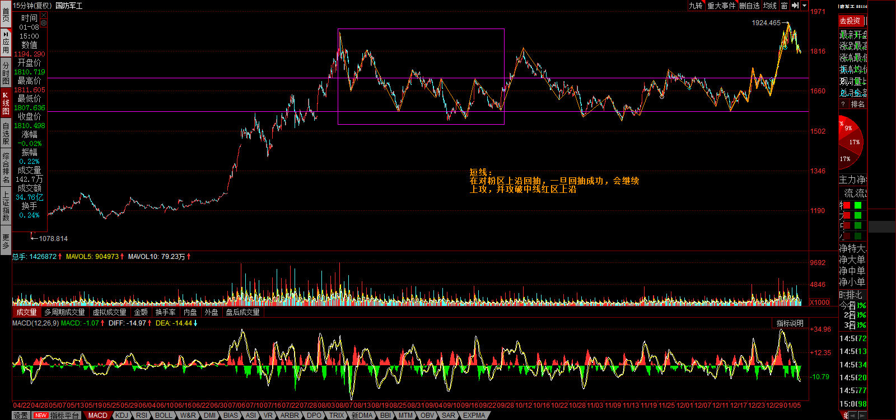This screenshot has width=896, height=420.
Task: Select the 成交量 volume sub-tab
Action: pyautogui.click(x=26, y=312)
